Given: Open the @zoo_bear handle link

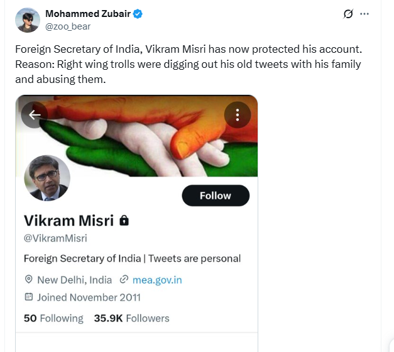Looking at the screenshot, I should pos(68,26).
